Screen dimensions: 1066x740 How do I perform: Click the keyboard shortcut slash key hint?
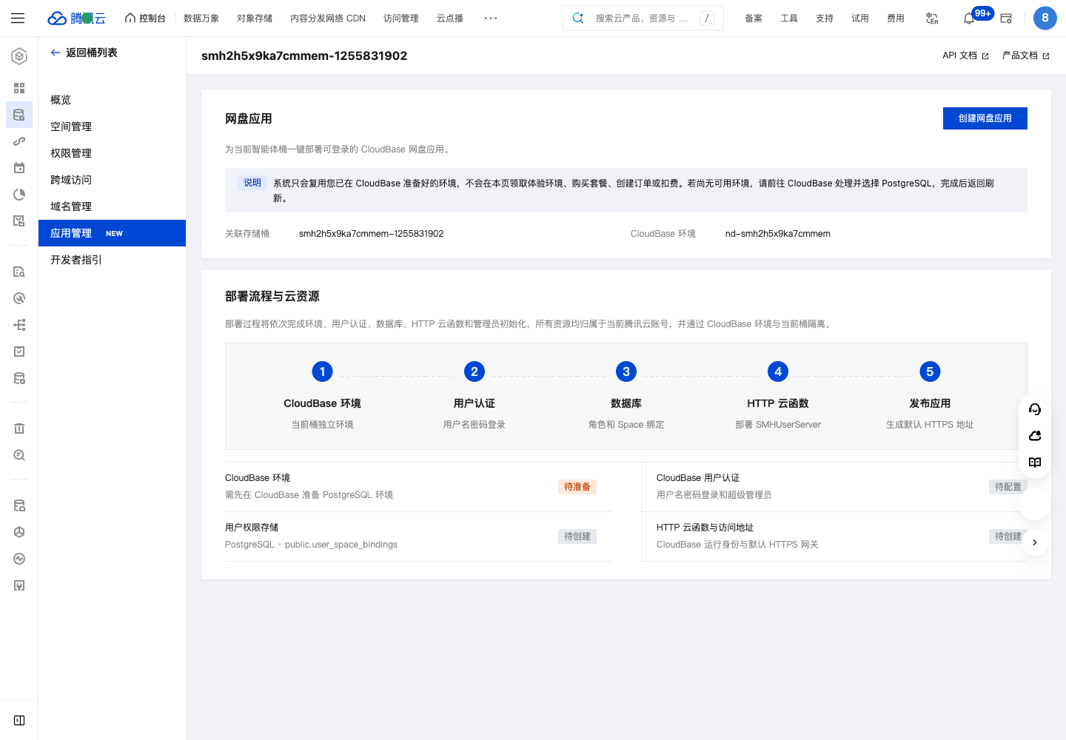pyautogui.click(x=707, y=18)
